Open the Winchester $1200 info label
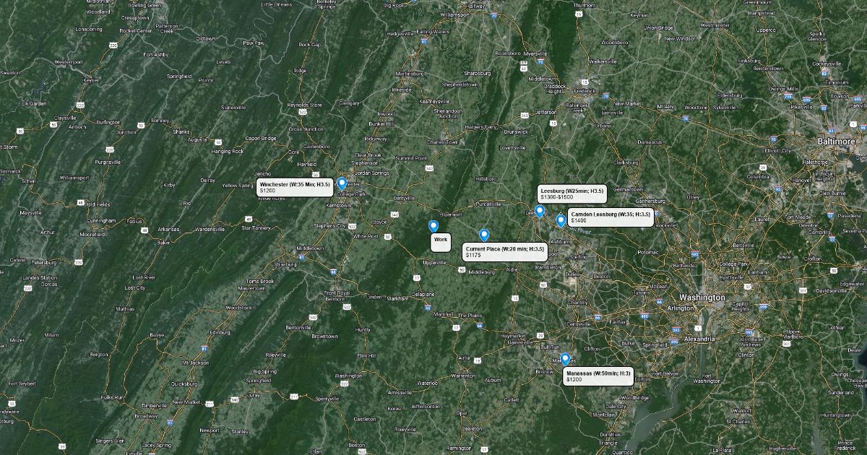 [296, 187]
